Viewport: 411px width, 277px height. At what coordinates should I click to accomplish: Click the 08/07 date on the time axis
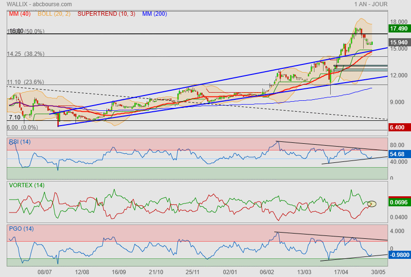click(x=44, y=272)
